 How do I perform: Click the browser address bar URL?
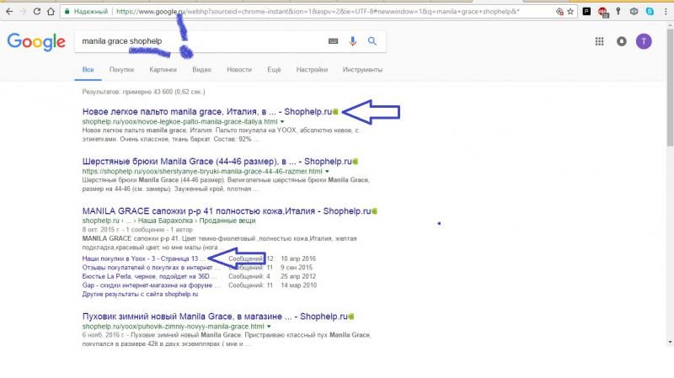coord(318,12)
